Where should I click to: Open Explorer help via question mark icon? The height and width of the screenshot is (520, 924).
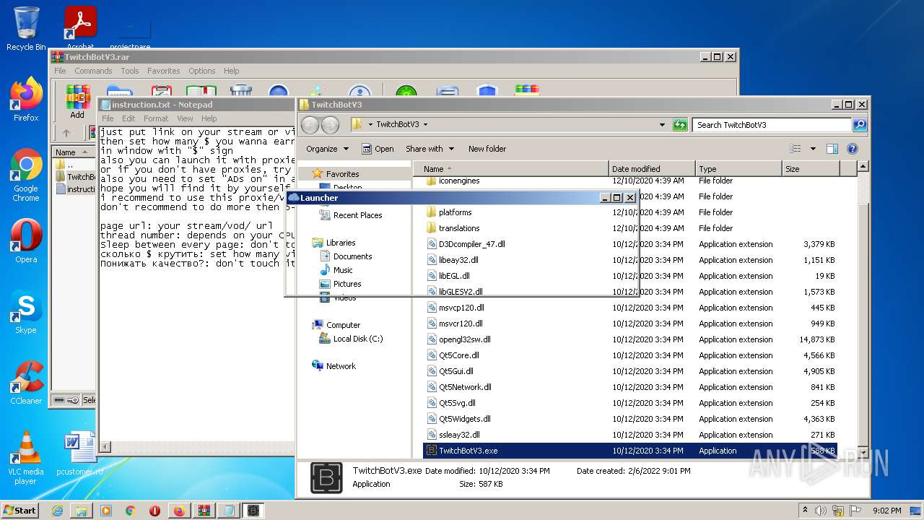(852, 149)
